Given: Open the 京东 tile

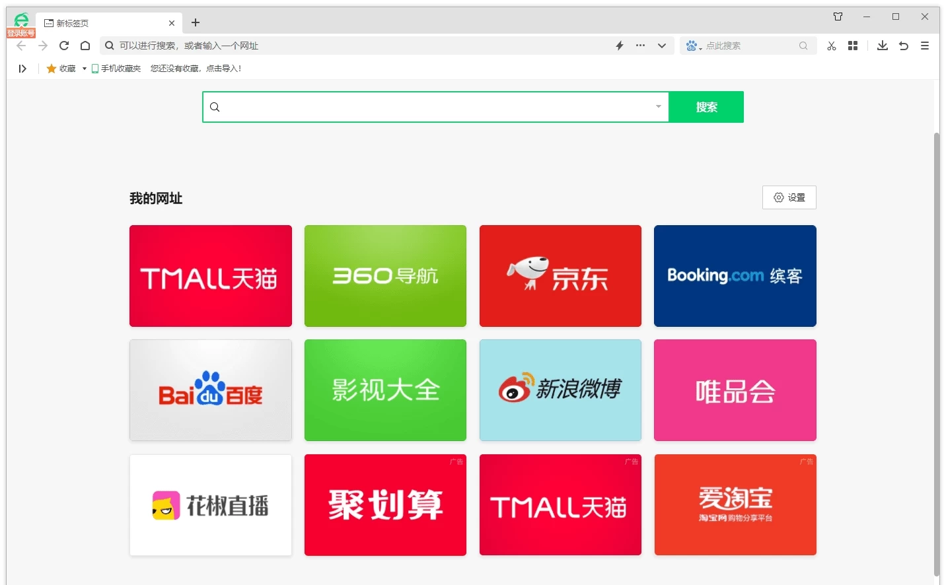Looking at the screenshot, I should (560, 276).
